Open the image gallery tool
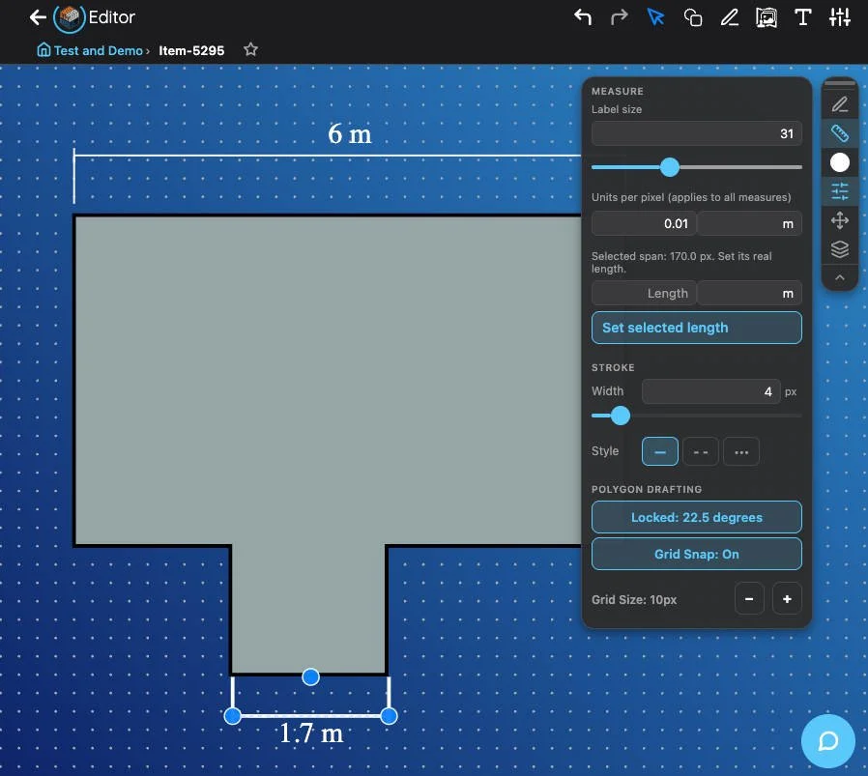868x776 pixels. [x=767, y=17]
